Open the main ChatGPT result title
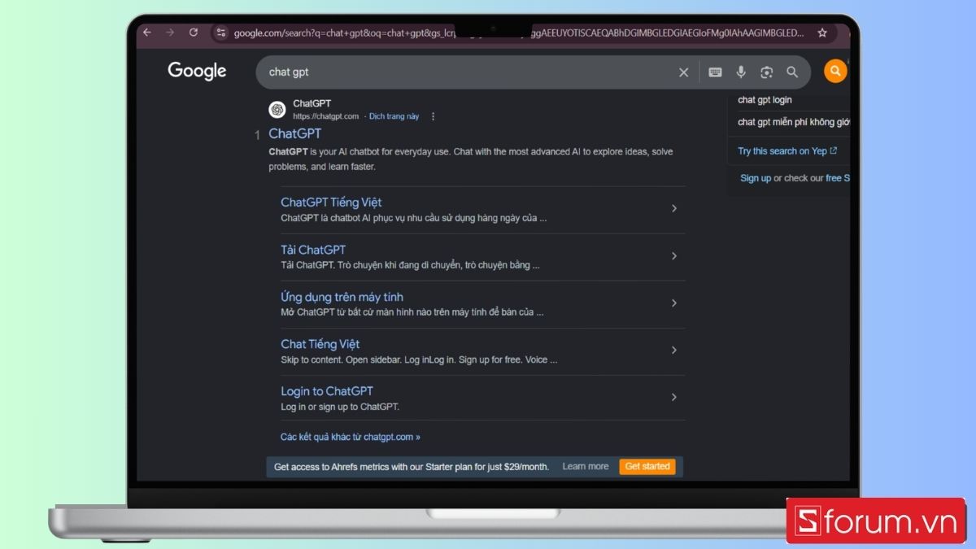Viewport: 976px width, 549px height. 295,133
